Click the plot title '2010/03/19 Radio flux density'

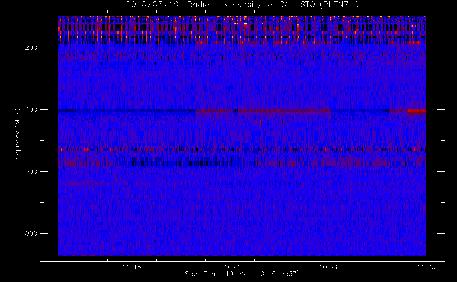[x=242, y=5]
